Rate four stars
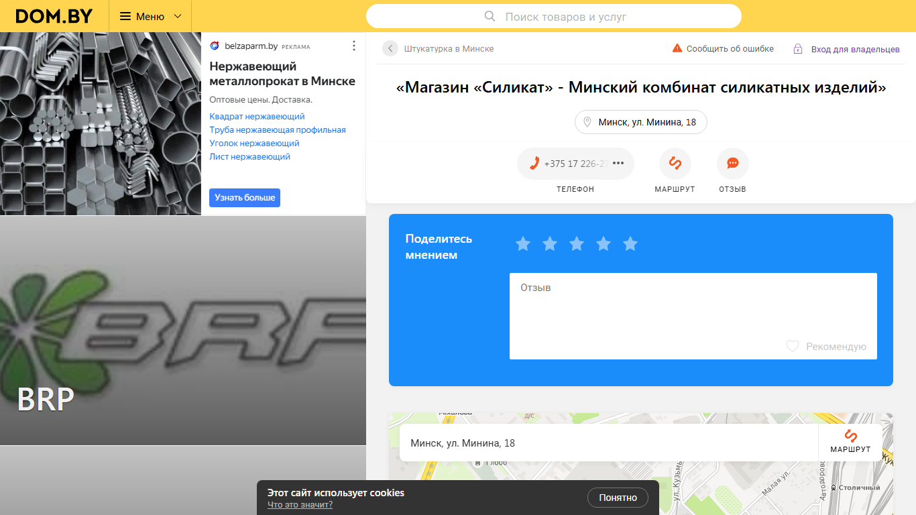This screenshot has width=916, height=515. click(x=604, y=244)
